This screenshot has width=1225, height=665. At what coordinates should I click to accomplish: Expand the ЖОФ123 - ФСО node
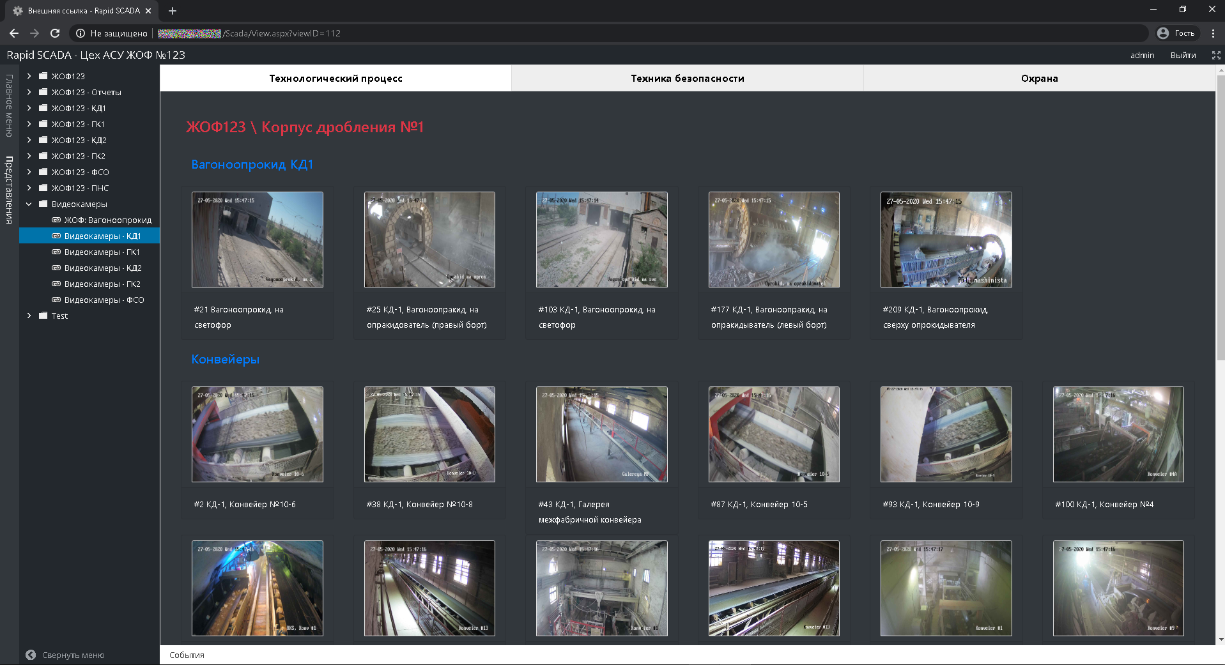click(29, 172)
